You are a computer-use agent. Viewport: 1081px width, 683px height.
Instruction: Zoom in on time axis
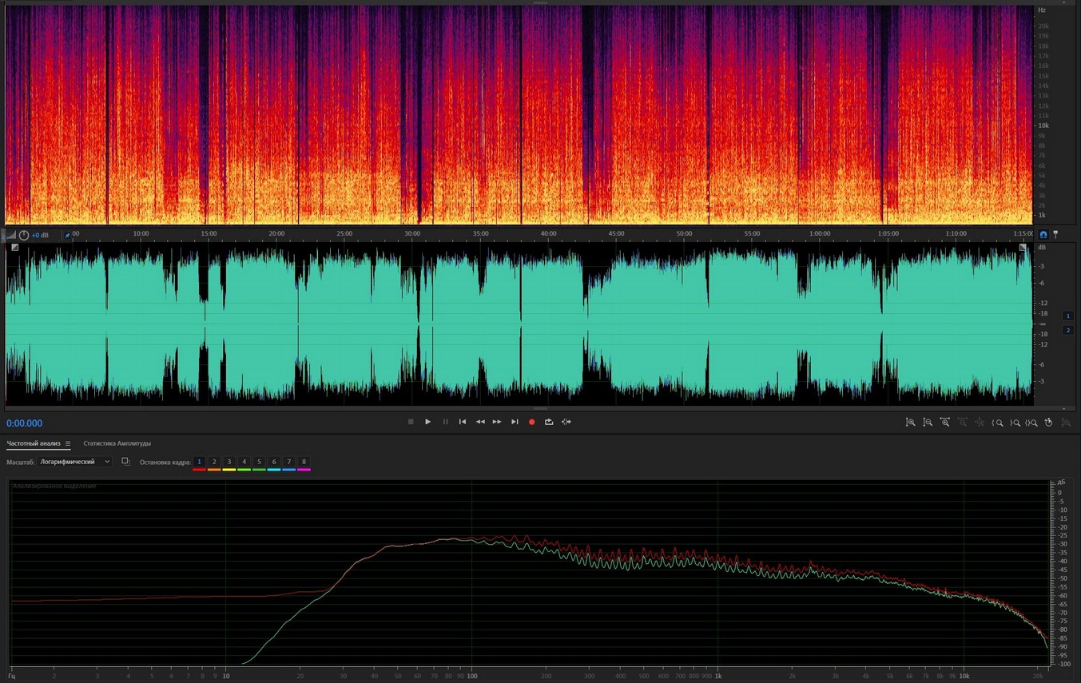945,423
